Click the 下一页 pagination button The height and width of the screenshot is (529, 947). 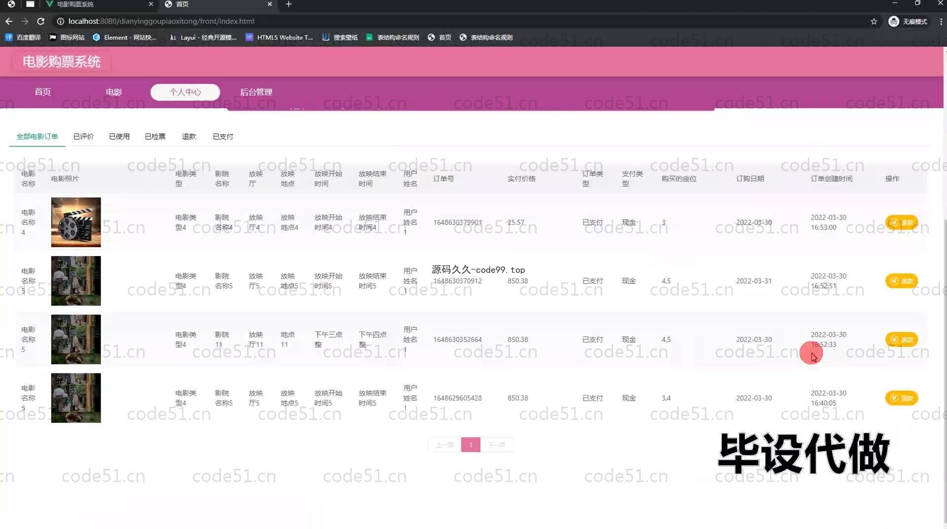(497, 445)
